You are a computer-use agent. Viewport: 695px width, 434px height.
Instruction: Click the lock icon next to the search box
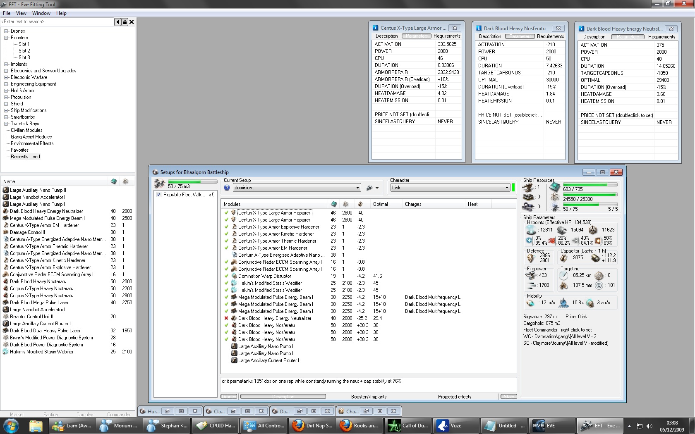[x=125, y=22]
